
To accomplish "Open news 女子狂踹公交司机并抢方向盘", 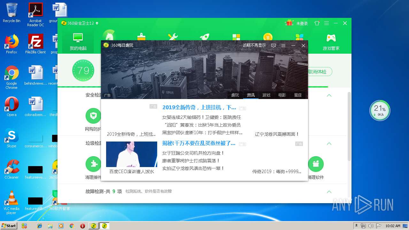I will click(193, 153).
